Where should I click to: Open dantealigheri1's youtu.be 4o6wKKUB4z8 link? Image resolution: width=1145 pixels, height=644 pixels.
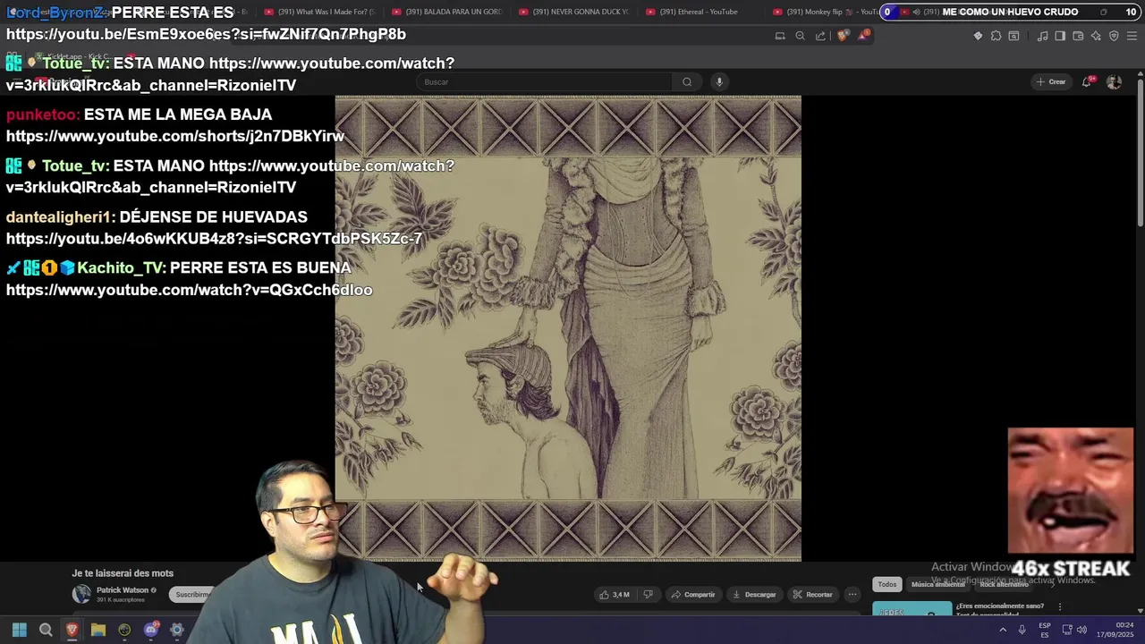(214, 239)
